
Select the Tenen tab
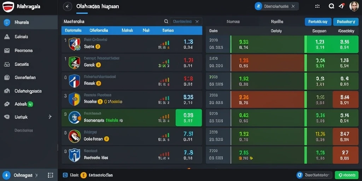point(168,30)
